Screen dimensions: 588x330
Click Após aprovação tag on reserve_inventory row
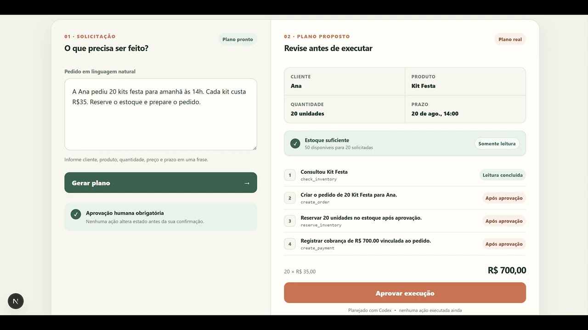(504, 221)
